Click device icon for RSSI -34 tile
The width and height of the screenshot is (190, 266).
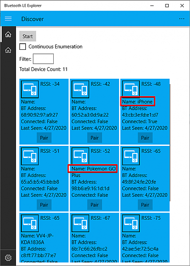30,89
